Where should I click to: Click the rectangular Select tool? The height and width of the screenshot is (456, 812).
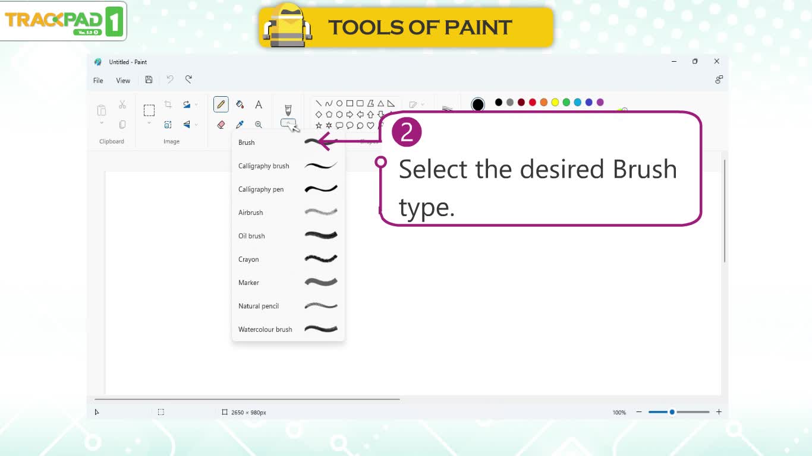pos(149,110)
